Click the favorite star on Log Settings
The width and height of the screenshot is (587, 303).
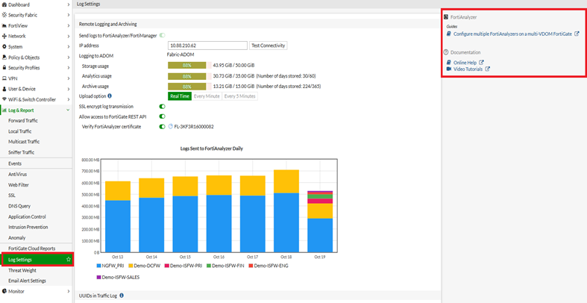68,260
